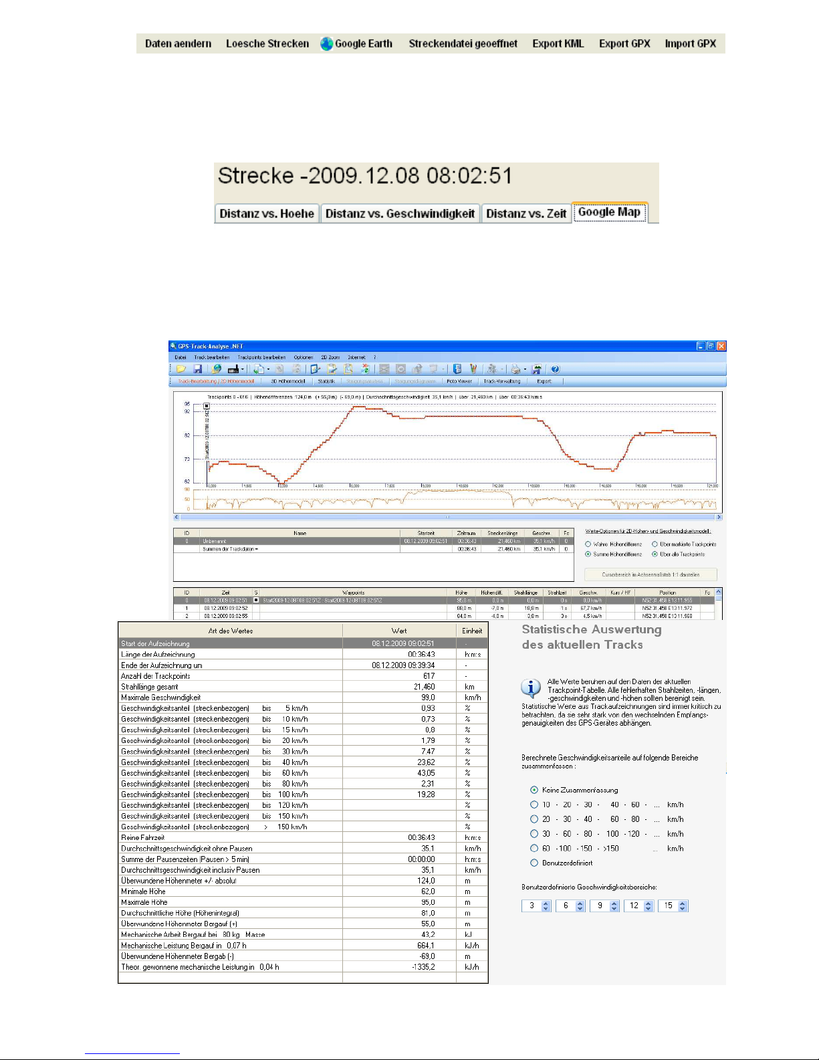Click the Start der Aufzeichnung row
Image resolution: width=819 pixels, height=1060 pixels.
pos(303,643)
